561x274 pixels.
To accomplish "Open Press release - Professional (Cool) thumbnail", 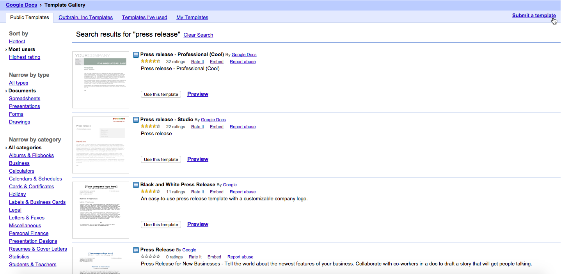I will tap(101, 80).
